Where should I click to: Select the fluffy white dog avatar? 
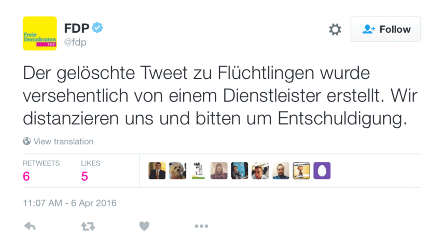coord(177,171)
